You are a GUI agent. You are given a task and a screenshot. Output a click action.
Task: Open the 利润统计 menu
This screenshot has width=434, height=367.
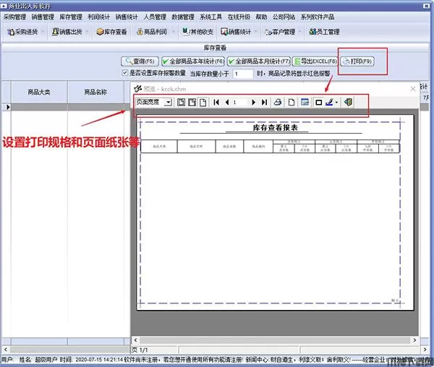pos(99,17)
